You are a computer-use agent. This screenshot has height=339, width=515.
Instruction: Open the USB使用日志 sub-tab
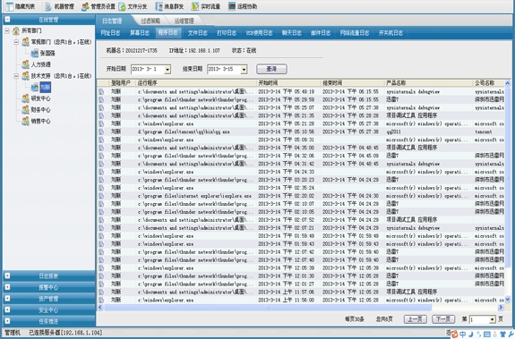coord(259,33)
